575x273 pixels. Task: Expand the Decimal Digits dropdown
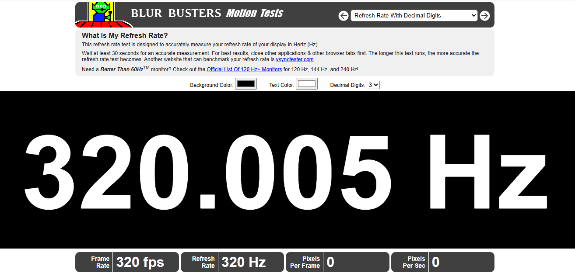[x=373, y=85]
